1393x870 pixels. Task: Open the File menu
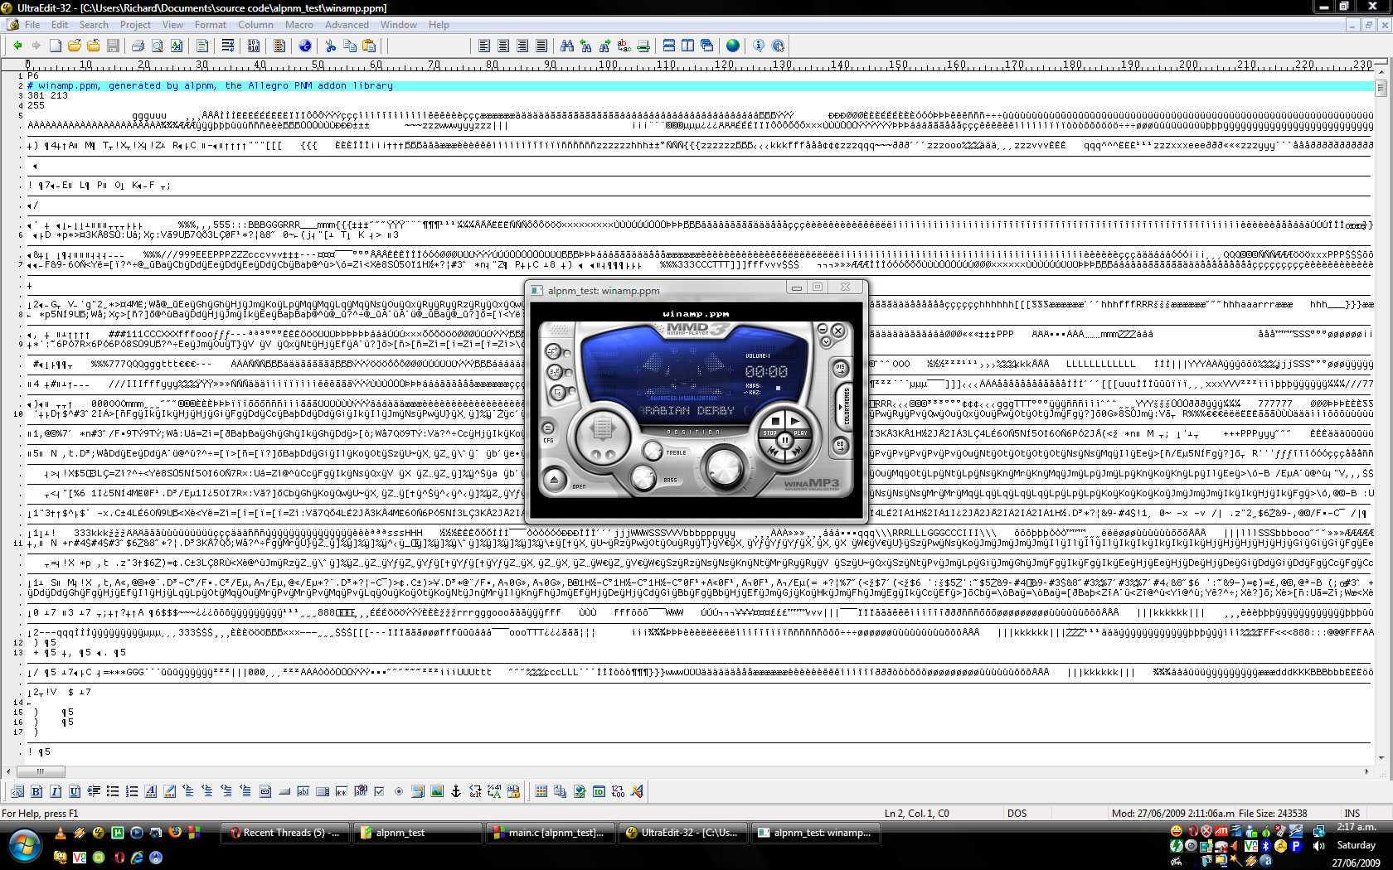pyautogui.click(x=32, y=25)
